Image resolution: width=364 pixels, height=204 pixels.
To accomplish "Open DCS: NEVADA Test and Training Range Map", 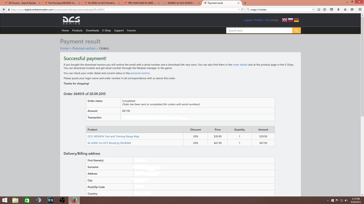I will point(113,136).
